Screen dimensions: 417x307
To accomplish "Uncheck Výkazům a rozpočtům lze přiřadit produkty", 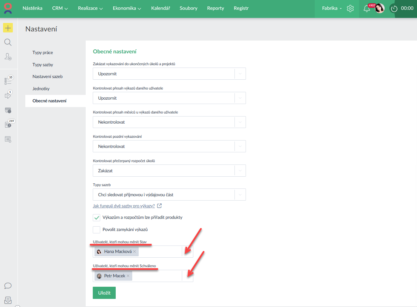I will [96, 218].
